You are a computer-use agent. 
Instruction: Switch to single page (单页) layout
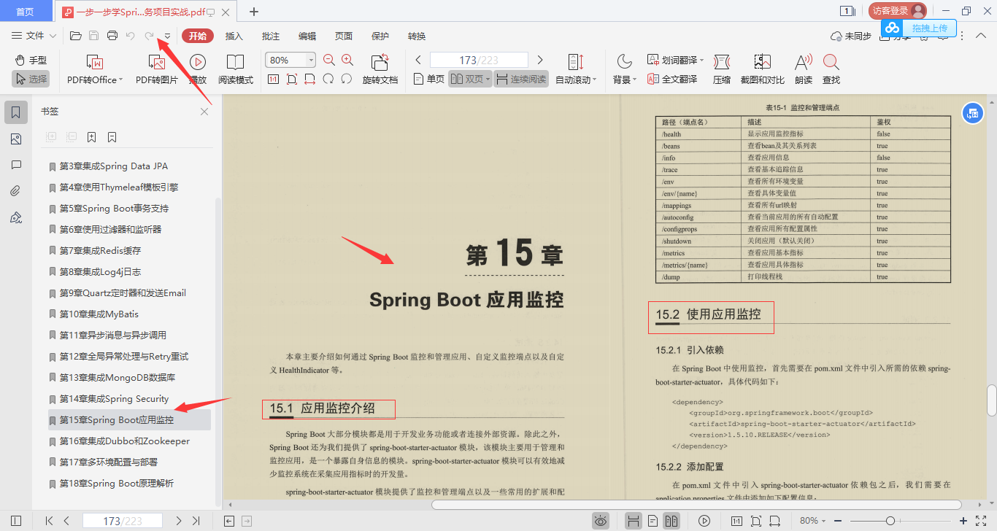coord(428,79)
